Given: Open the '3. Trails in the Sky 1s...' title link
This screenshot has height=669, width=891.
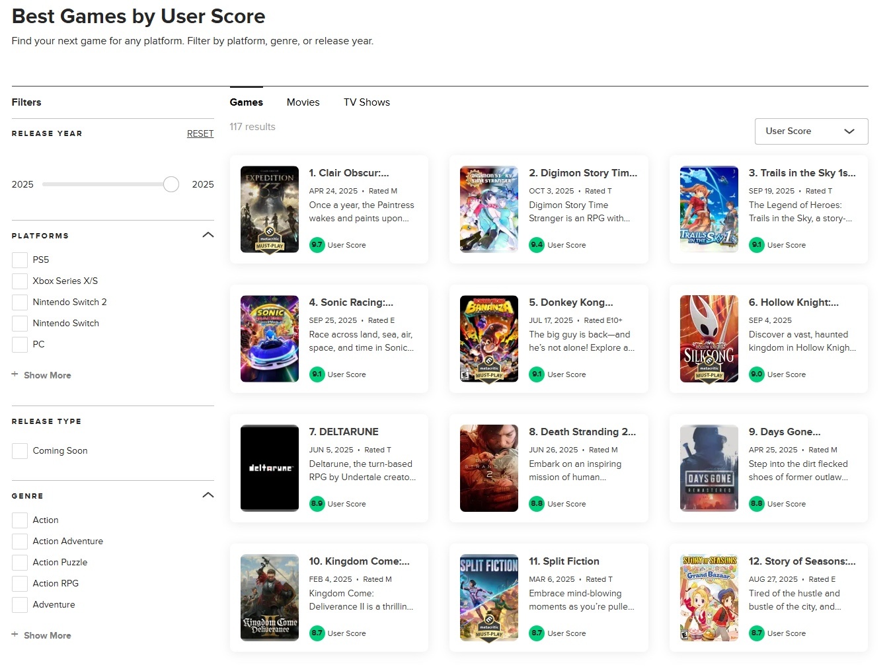Looking at the screenshot, I should [x=802, y=173].
